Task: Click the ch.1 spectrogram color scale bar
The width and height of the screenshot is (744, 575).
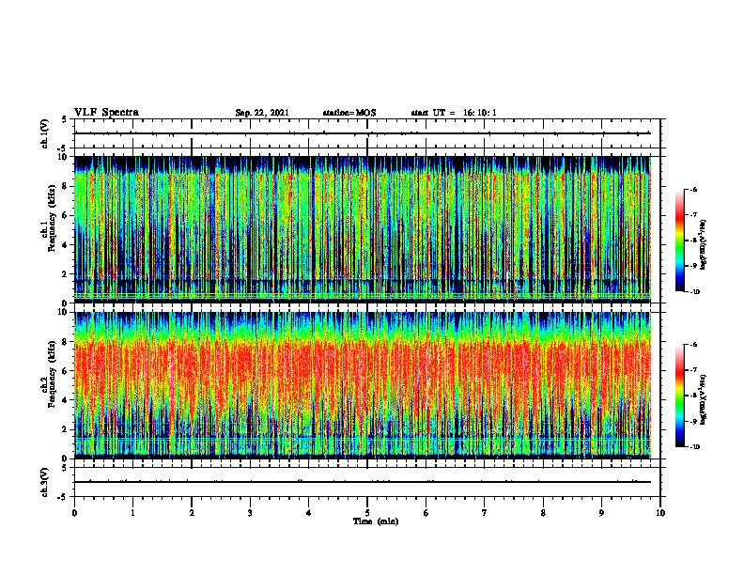Action: [x=679, y=241]
